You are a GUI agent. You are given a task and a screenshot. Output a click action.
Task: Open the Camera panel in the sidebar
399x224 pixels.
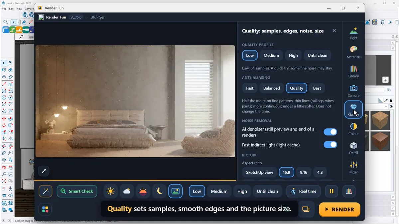point(353,91)
